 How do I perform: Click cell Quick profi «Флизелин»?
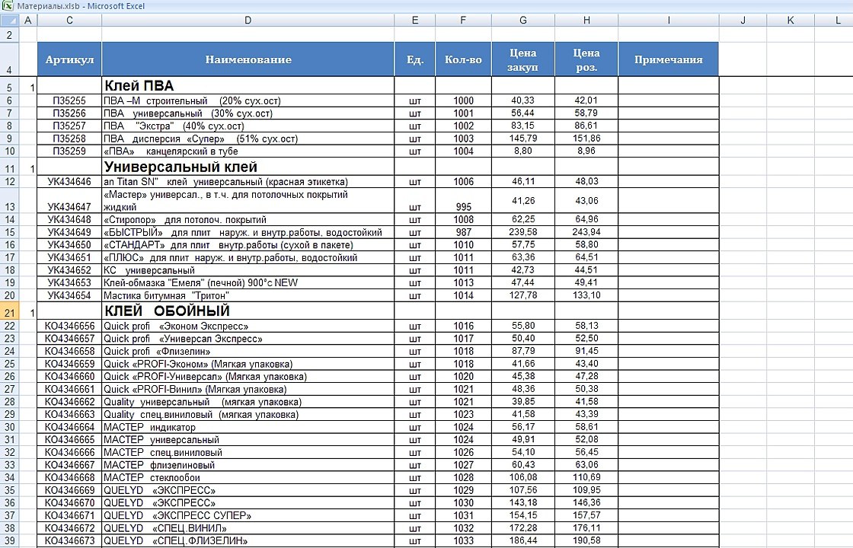click(248, 351)
